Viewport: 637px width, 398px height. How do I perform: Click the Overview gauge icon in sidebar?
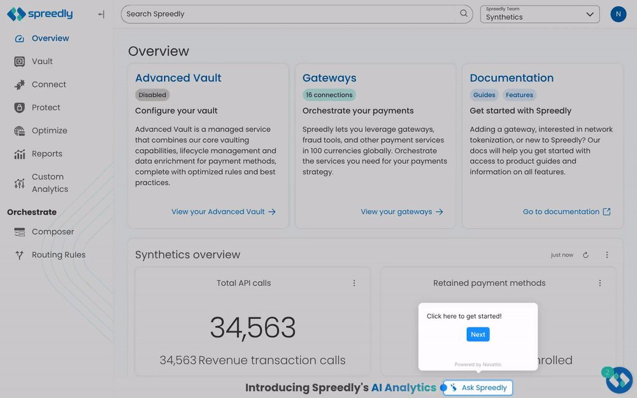tap(20, 39)
